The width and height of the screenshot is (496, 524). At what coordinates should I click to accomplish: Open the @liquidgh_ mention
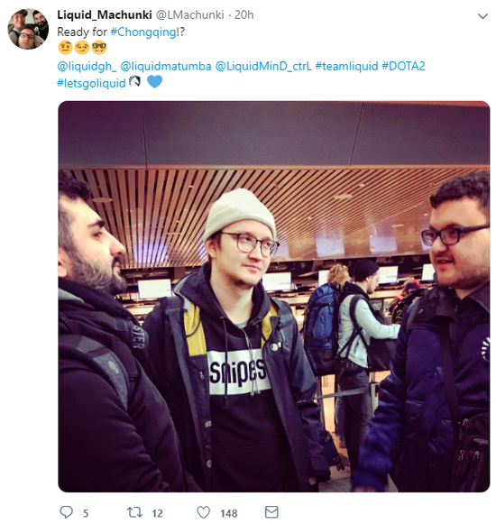click(87, 66)
